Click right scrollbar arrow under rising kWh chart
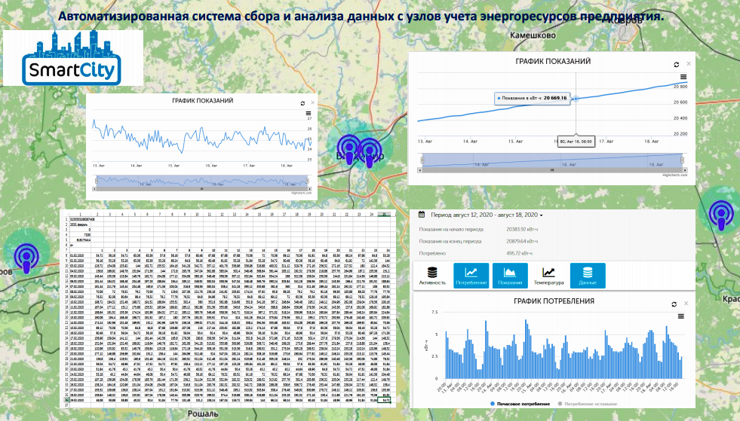The image size is (740, 421). [x=685, y=170]
